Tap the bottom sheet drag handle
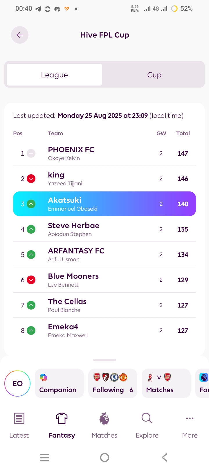Screen dimensions: 209x469 tap(105, 360)
